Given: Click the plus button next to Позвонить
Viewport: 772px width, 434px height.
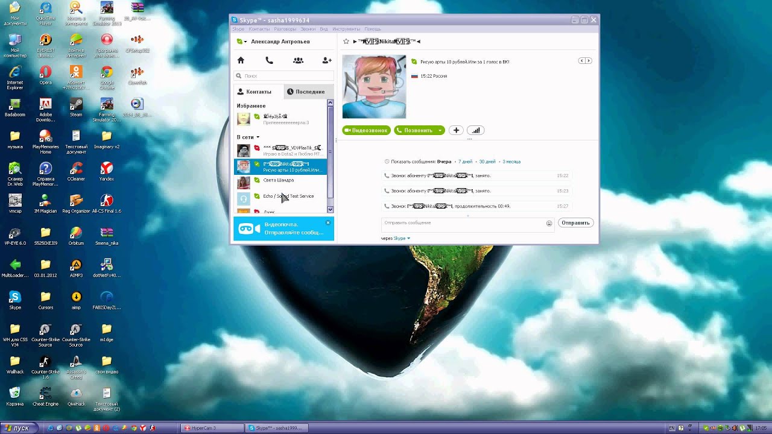Looking at the screenshot, I should 456,130.
